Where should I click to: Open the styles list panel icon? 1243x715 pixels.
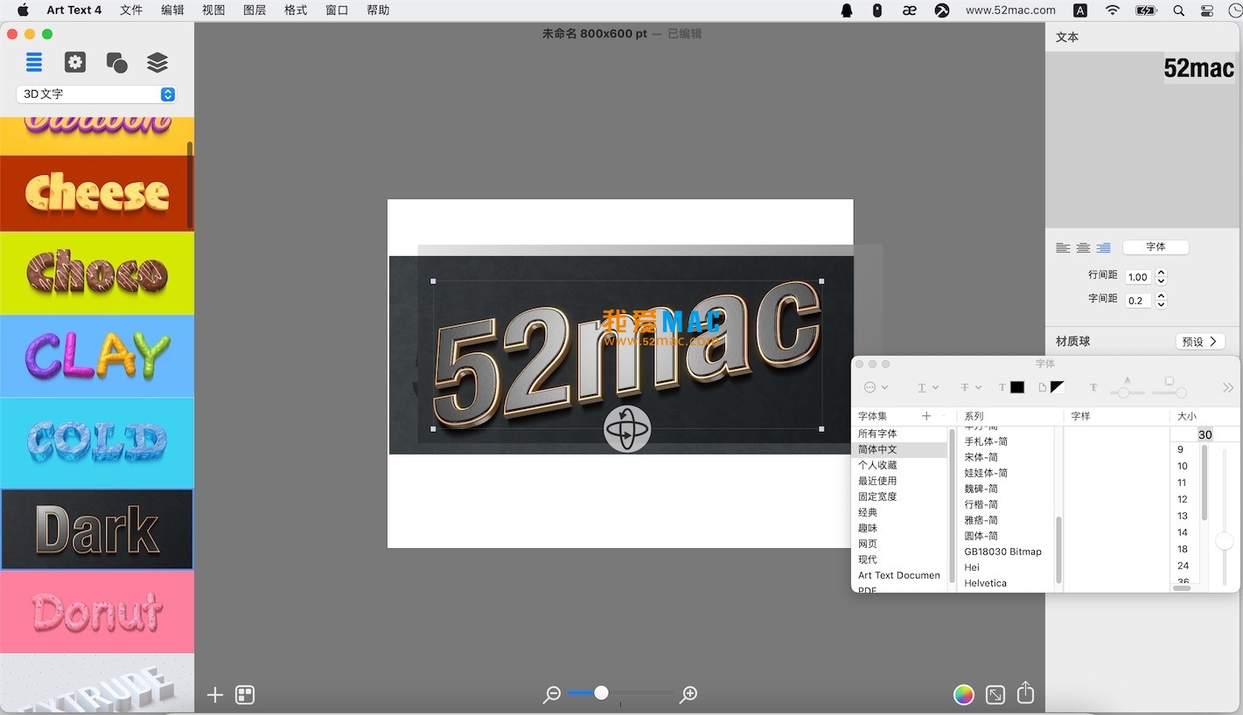(x=34, y=62)
